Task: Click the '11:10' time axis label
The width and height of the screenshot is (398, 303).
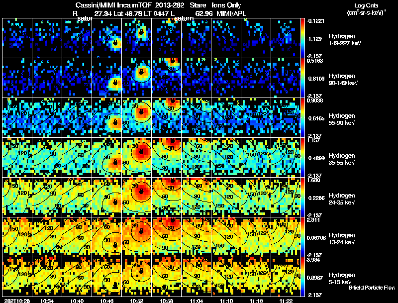Action: click(x=226, y=301)
